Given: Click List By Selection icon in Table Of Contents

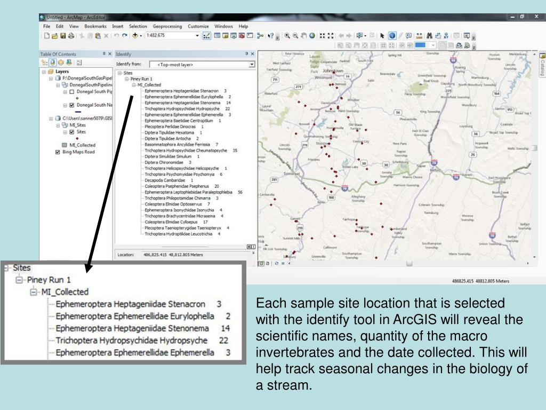Looking at the screenshot, I should tap(69, 62).
